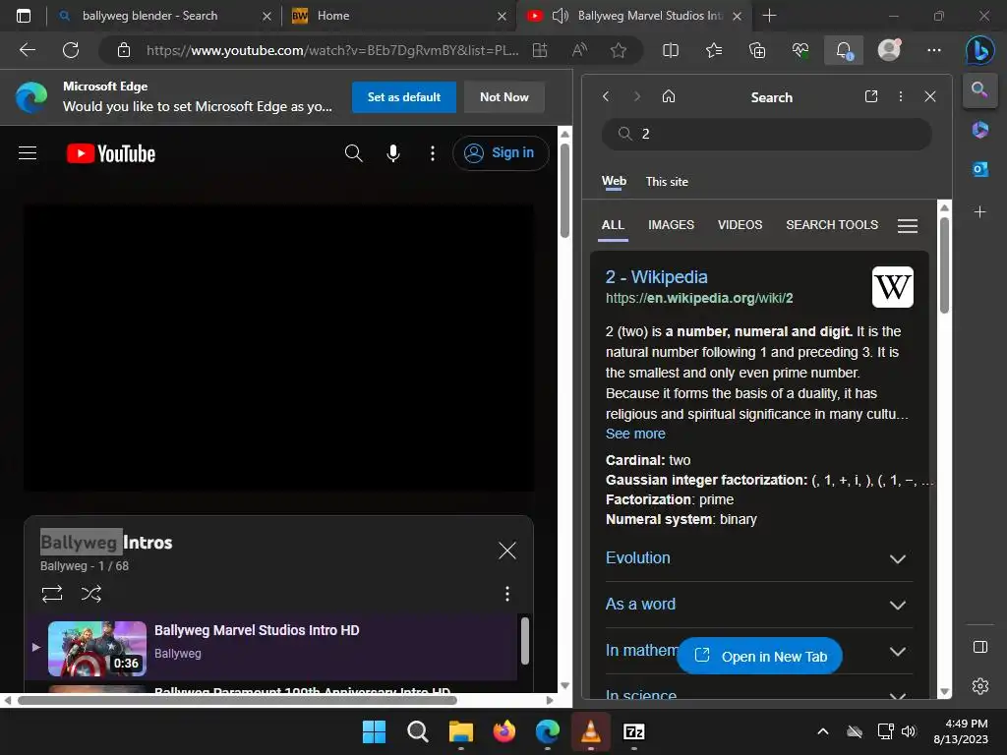Expand the As a word section
This screenshot has width=1007, height=755.
pyautogui.click(x=759, y=605)
